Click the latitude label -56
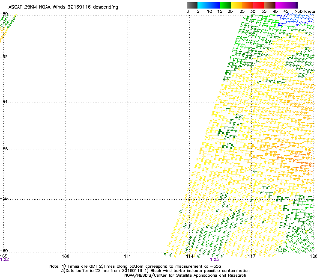Image resolution: width=317 pixels, height=278 pixels. pyautogui.click(x=4, y=148)
